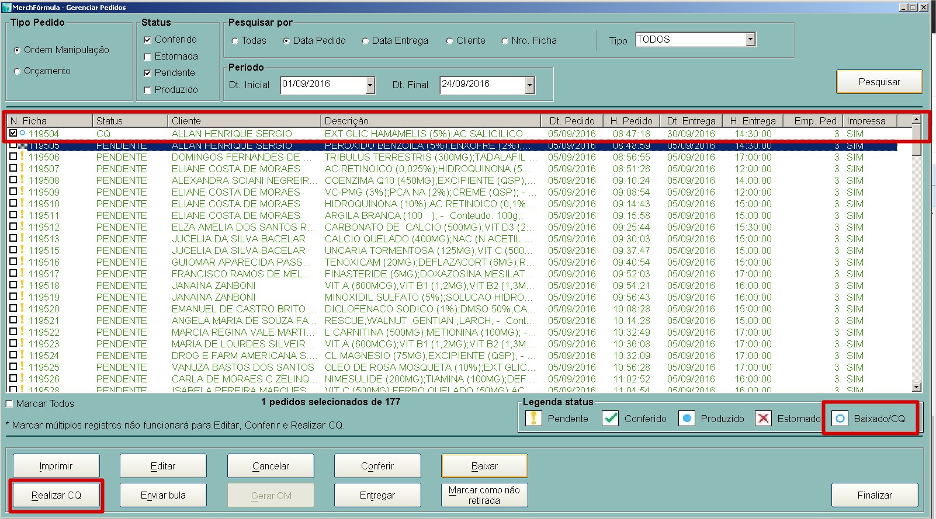Viewport: 936px width, 519px height.
Task: Click the Estornado red X legend icon
Action: (763, 419)
